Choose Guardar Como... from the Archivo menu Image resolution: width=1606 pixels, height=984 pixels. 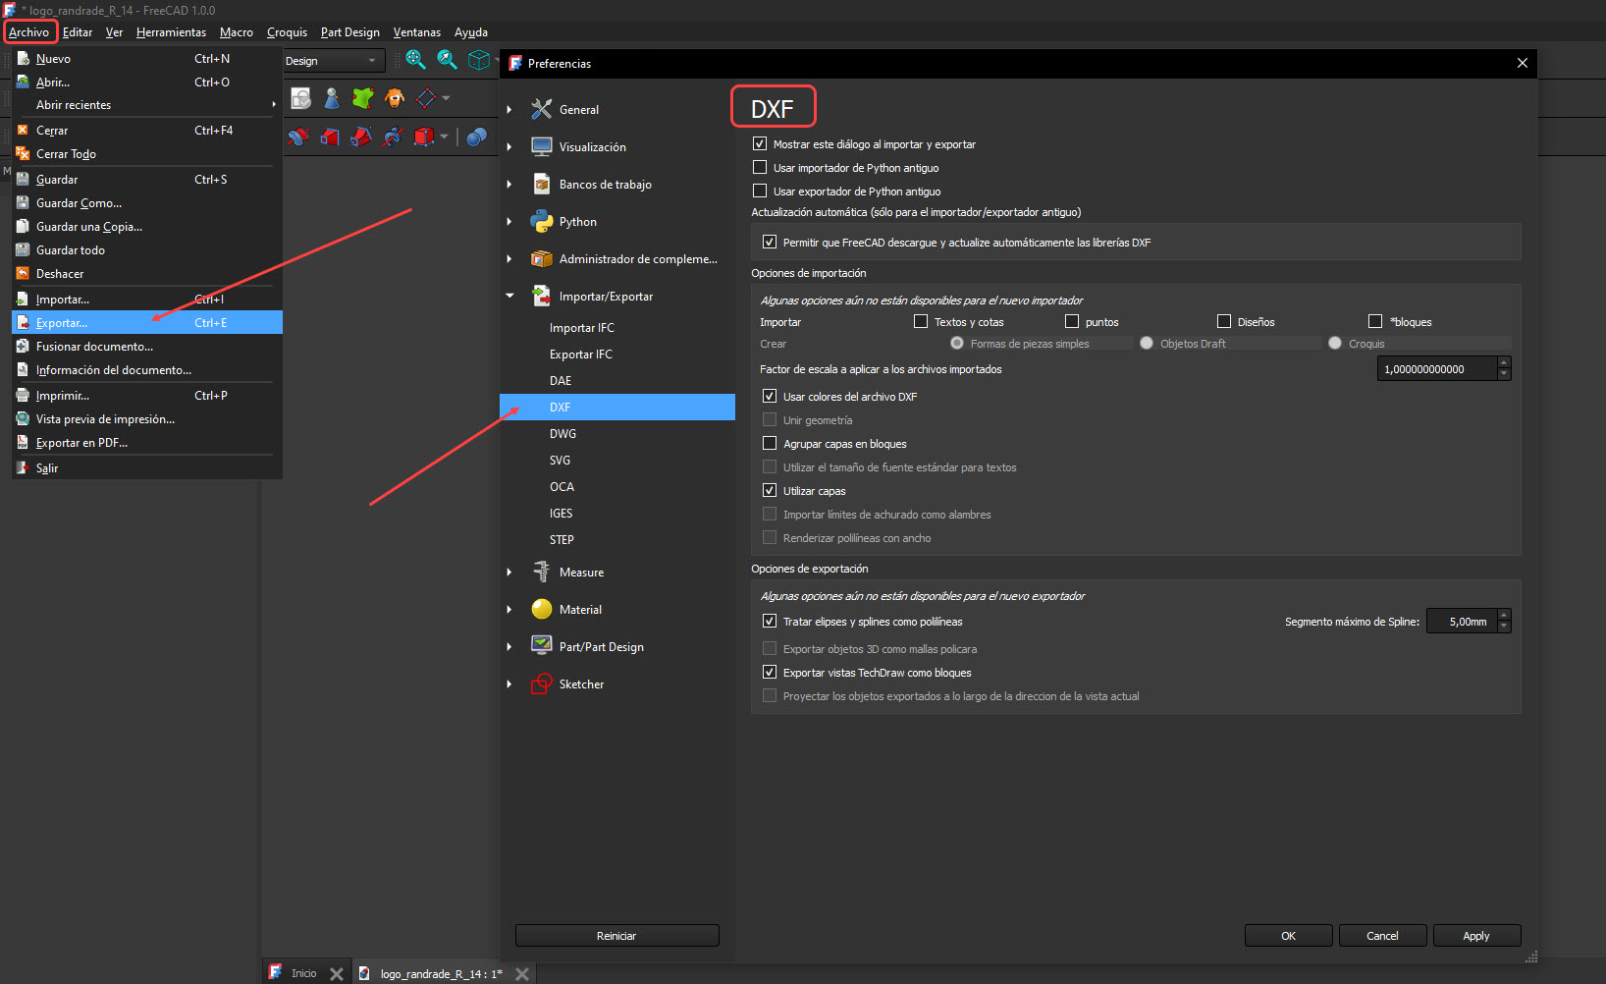tap(147, 202)
